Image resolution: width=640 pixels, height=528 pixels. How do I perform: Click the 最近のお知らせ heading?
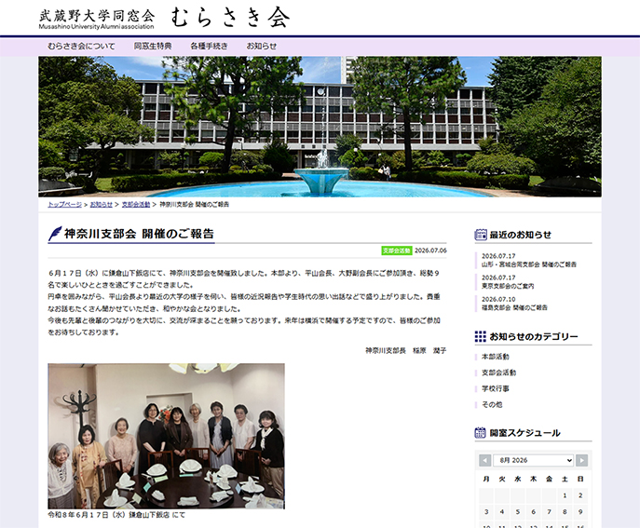coord(521,235)
